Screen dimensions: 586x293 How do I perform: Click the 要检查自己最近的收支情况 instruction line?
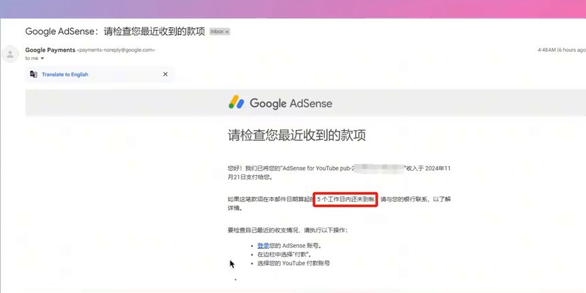[x=288, y=230]
